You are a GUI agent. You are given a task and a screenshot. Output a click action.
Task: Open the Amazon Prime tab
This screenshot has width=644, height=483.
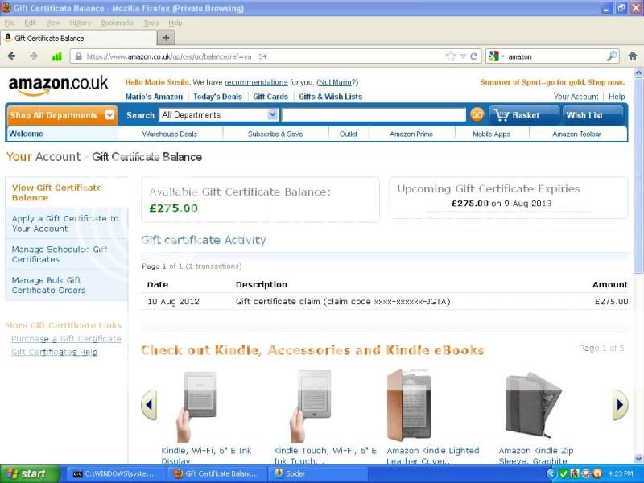coord(411,134)
